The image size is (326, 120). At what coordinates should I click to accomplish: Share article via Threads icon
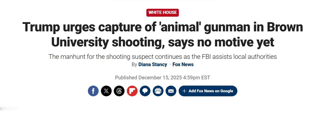pyautogui.click(x=119, y=91)
